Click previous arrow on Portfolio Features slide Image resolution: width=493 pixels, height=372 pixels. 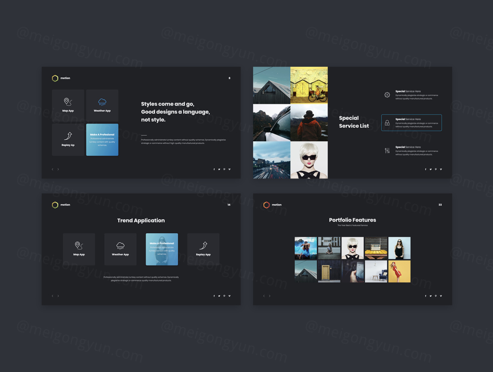(264, 296)
